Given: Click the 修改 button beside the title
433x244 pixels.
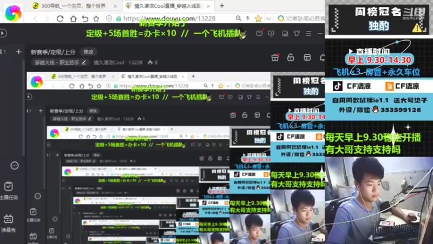Looking at the screenshot, I should 88,52.
